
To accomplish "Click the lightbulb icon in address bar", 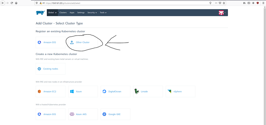I will (210, 3).
